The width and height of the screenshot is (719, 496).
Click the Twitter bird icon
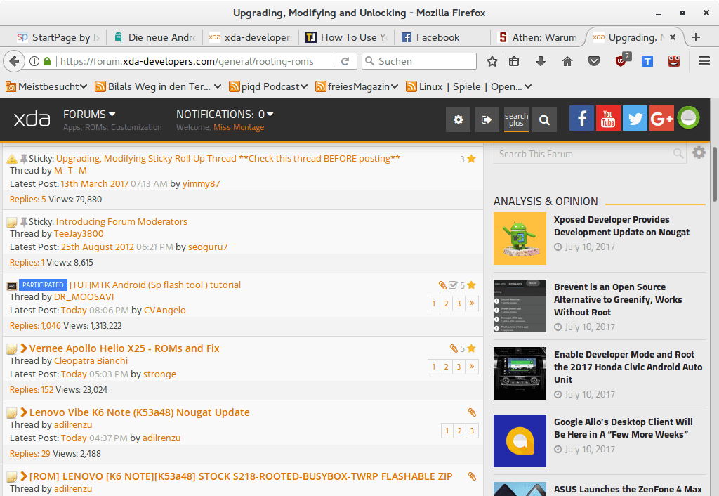(635, 119)
